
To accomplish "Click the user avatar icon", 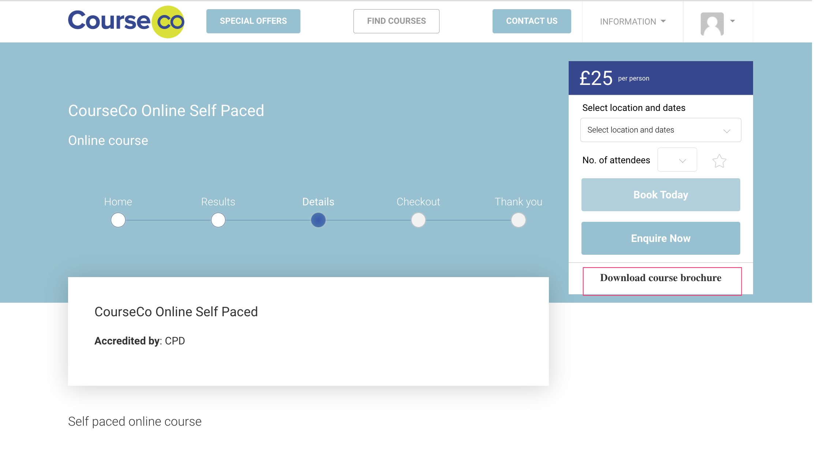I will tap(712, 23).
